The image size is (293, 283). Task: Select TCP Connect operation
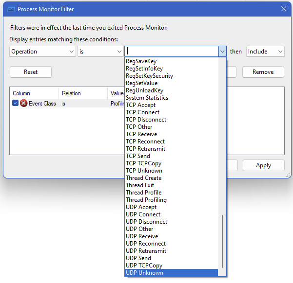[171, 112]
